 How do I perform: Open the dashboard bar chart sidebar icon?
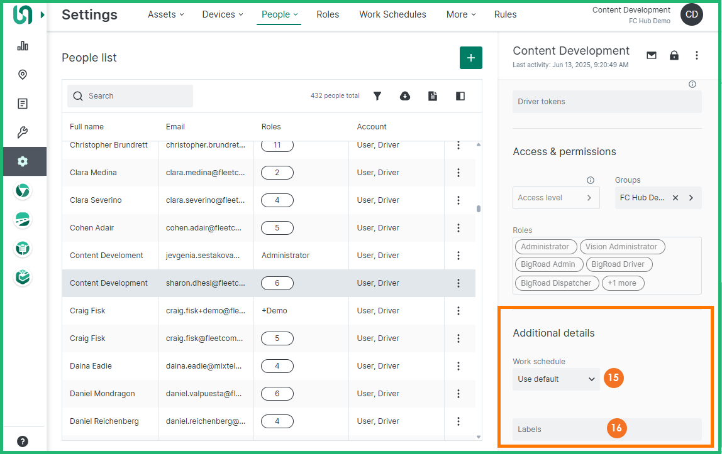click(x=23, y=46)
